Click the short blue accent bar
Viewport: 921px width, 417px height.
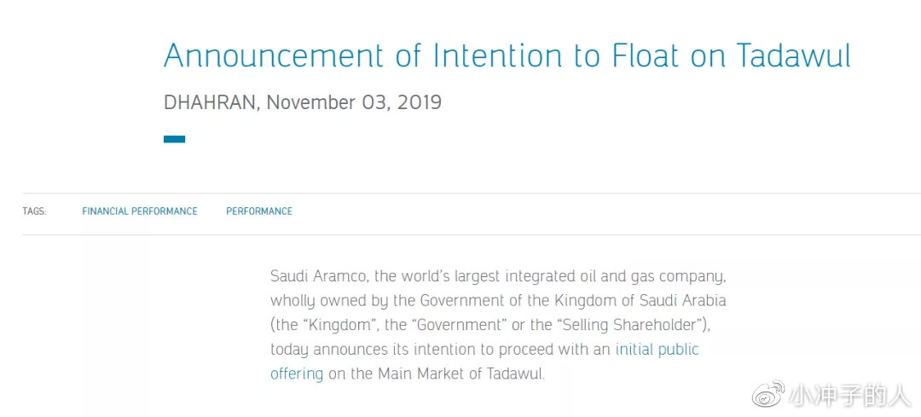[x=174, y=139]
